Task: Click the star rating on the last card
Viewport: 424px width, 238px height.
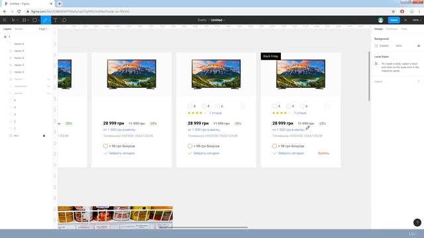Action: coord(281,113)
